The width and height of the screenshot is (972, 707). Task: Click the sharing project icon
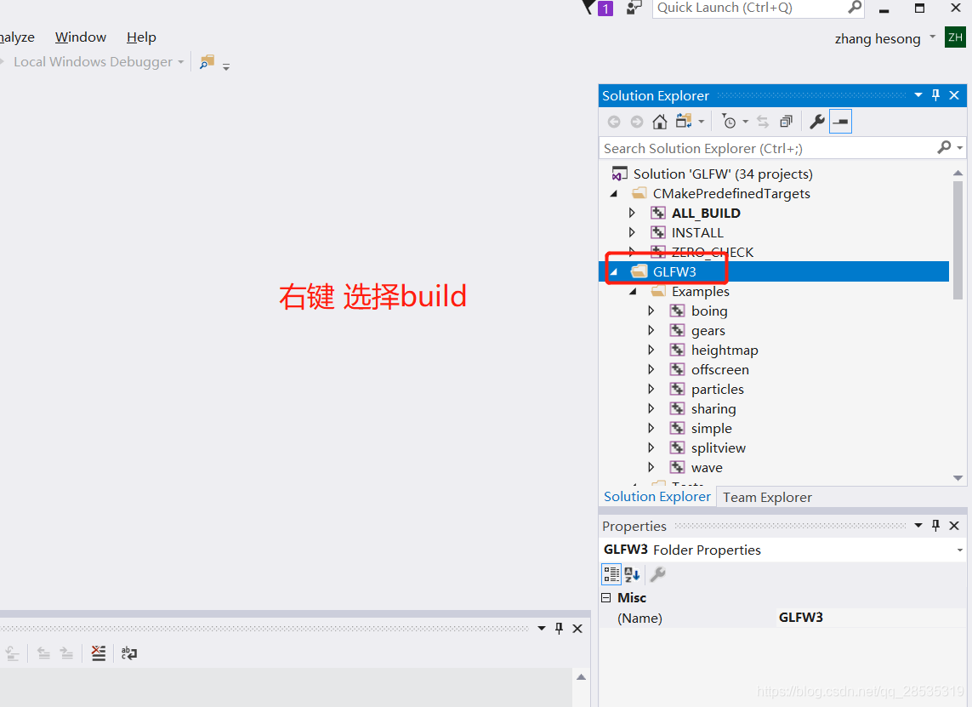tap(678, 408)
